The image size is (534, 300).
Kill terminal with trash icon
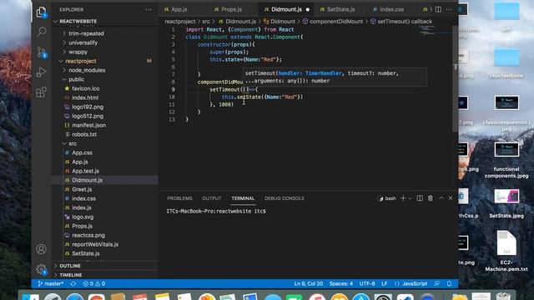pos(431,198)
